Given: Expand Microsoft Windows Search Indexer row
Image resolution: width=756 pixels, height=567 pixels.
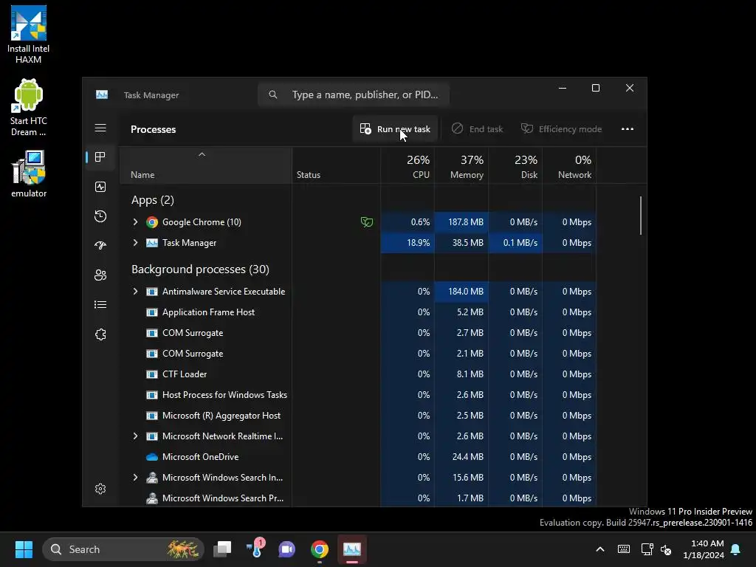Looking at the screenshot, I should click(136, 478).
